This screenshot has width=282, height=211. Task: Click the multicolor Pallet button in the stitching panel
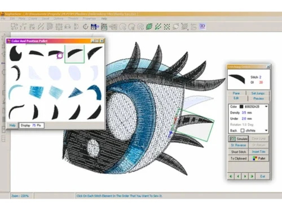(259, 158)
